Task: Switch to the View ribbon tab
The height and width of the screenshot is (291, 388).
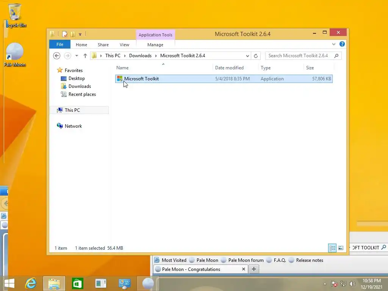Action: [124, 45]
